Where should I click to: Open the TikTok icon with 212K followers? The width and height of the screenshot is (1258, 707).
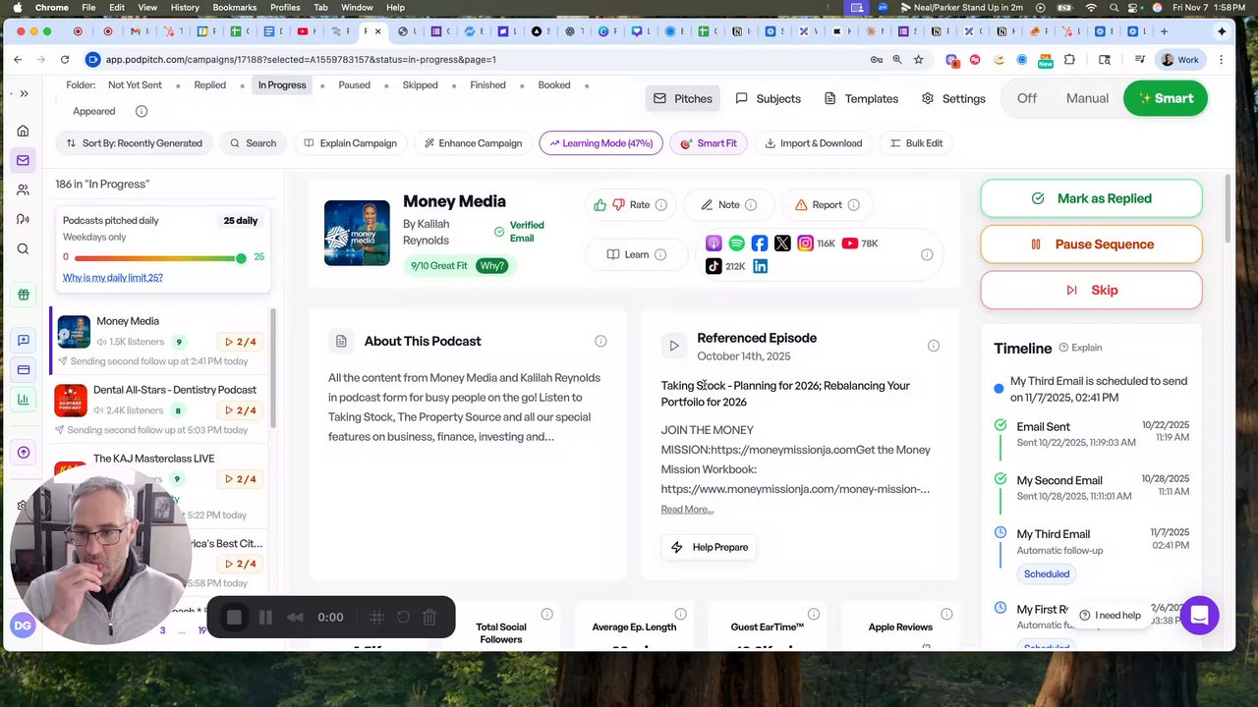(714, 266)
